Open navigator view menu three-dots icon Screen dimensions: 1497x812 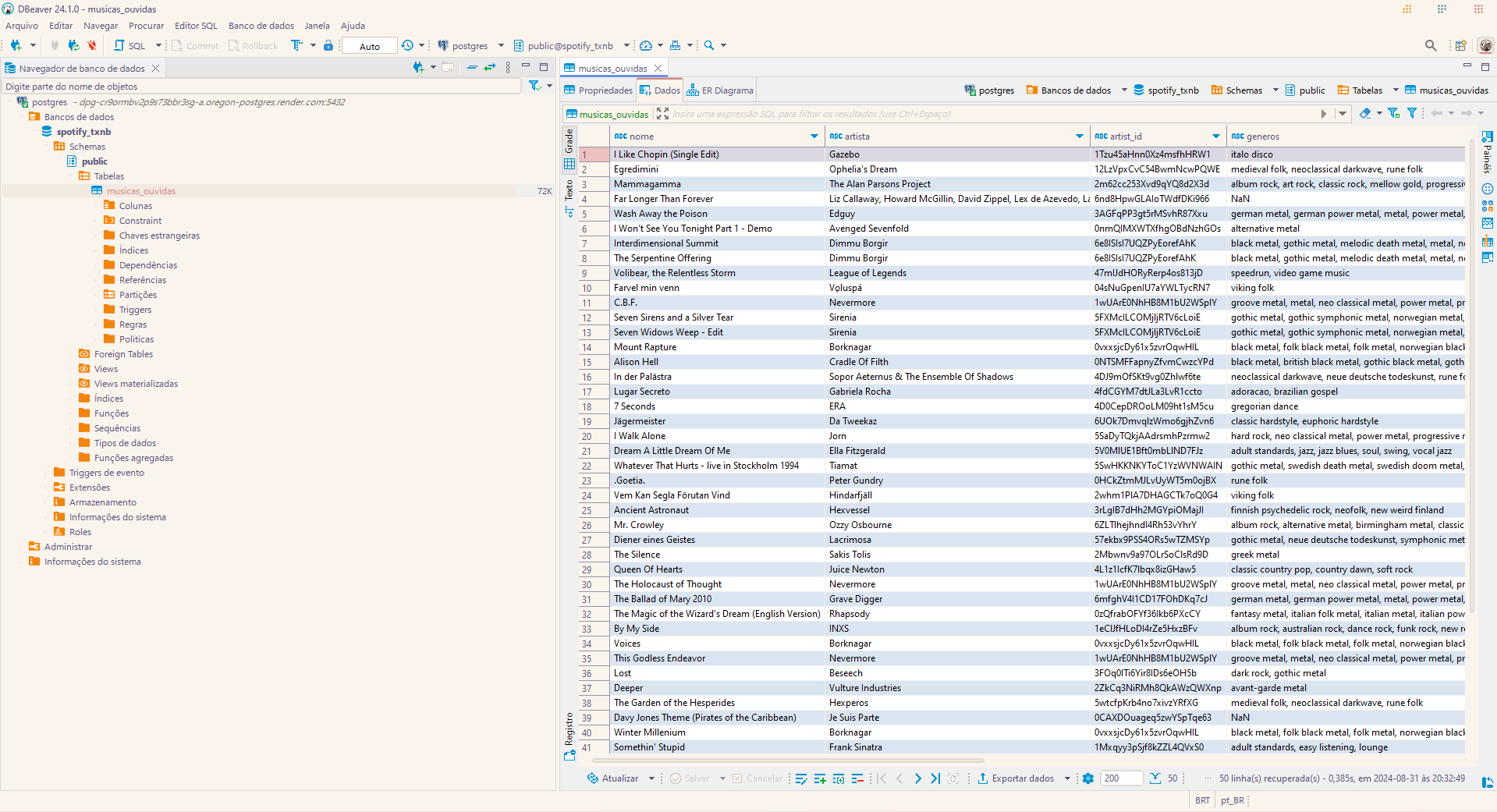coord(508,67)
